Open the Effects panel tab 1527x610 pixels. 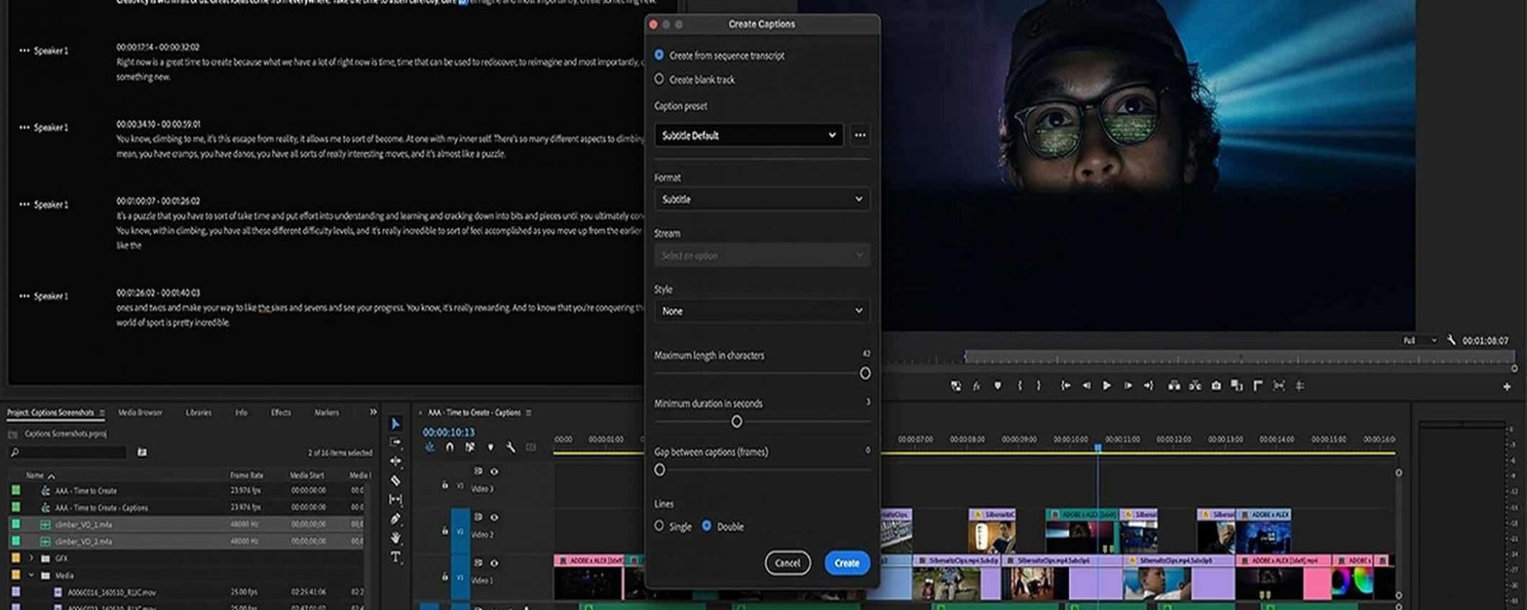(280, 413)
